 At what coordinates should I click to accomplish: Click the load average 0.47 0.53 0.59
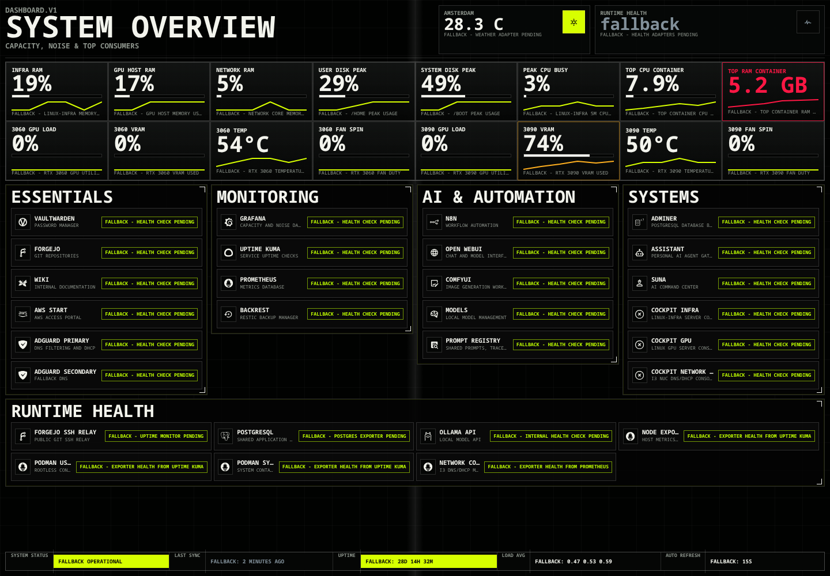coord(574,562)
